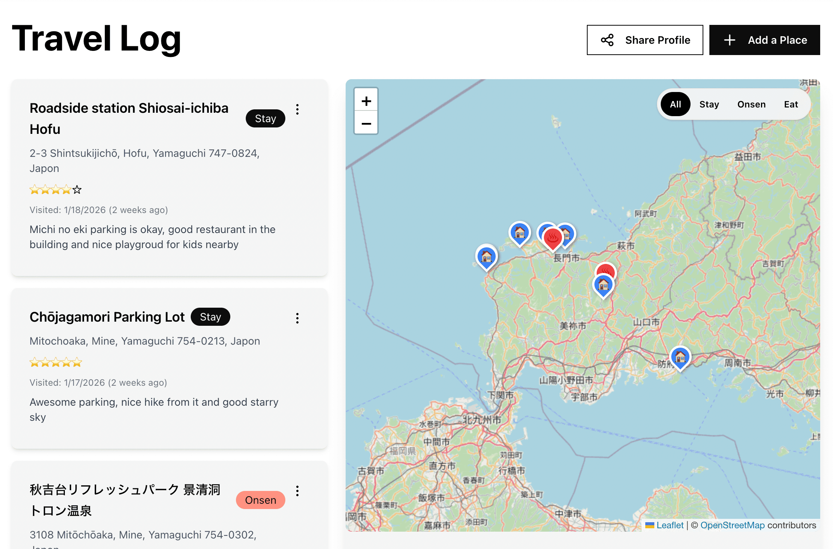Screen dimensions: 833x549
Task: Open the options menu on the 秋吉台 onsen card
Action: point(297,491)
